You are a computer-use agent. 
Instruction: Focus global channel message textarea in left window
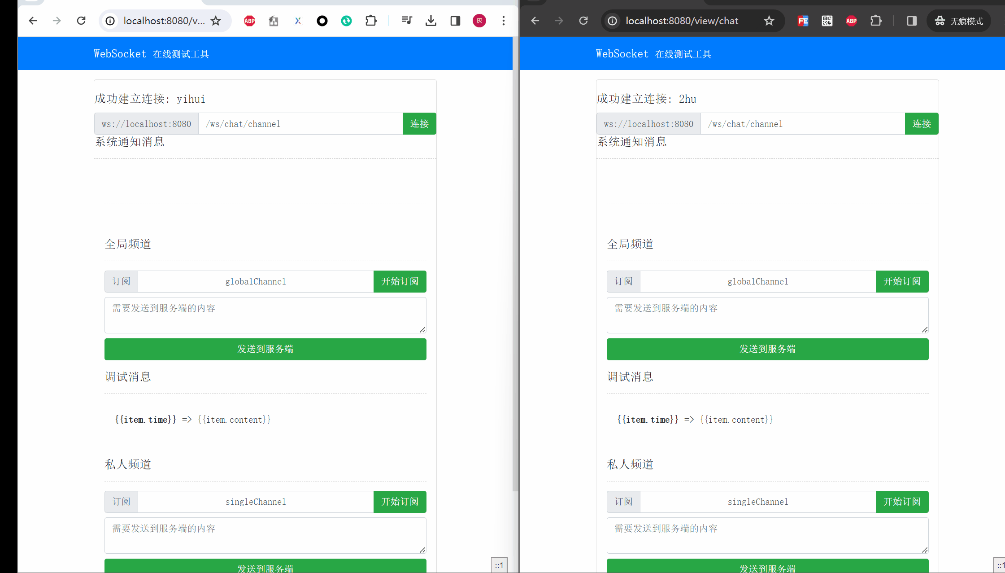(265, 315)
